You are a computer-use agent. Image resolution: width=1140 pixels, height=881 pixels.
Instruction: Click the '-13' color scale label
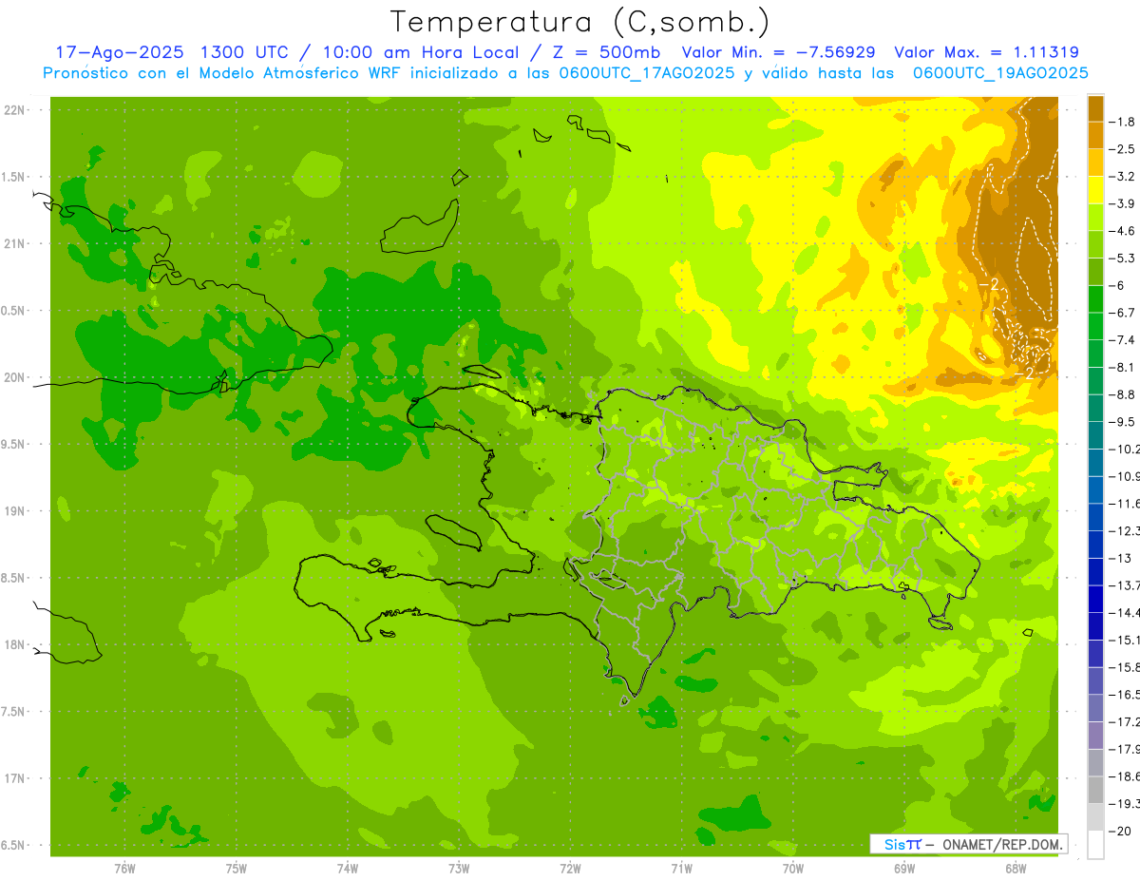point(1120,558)
